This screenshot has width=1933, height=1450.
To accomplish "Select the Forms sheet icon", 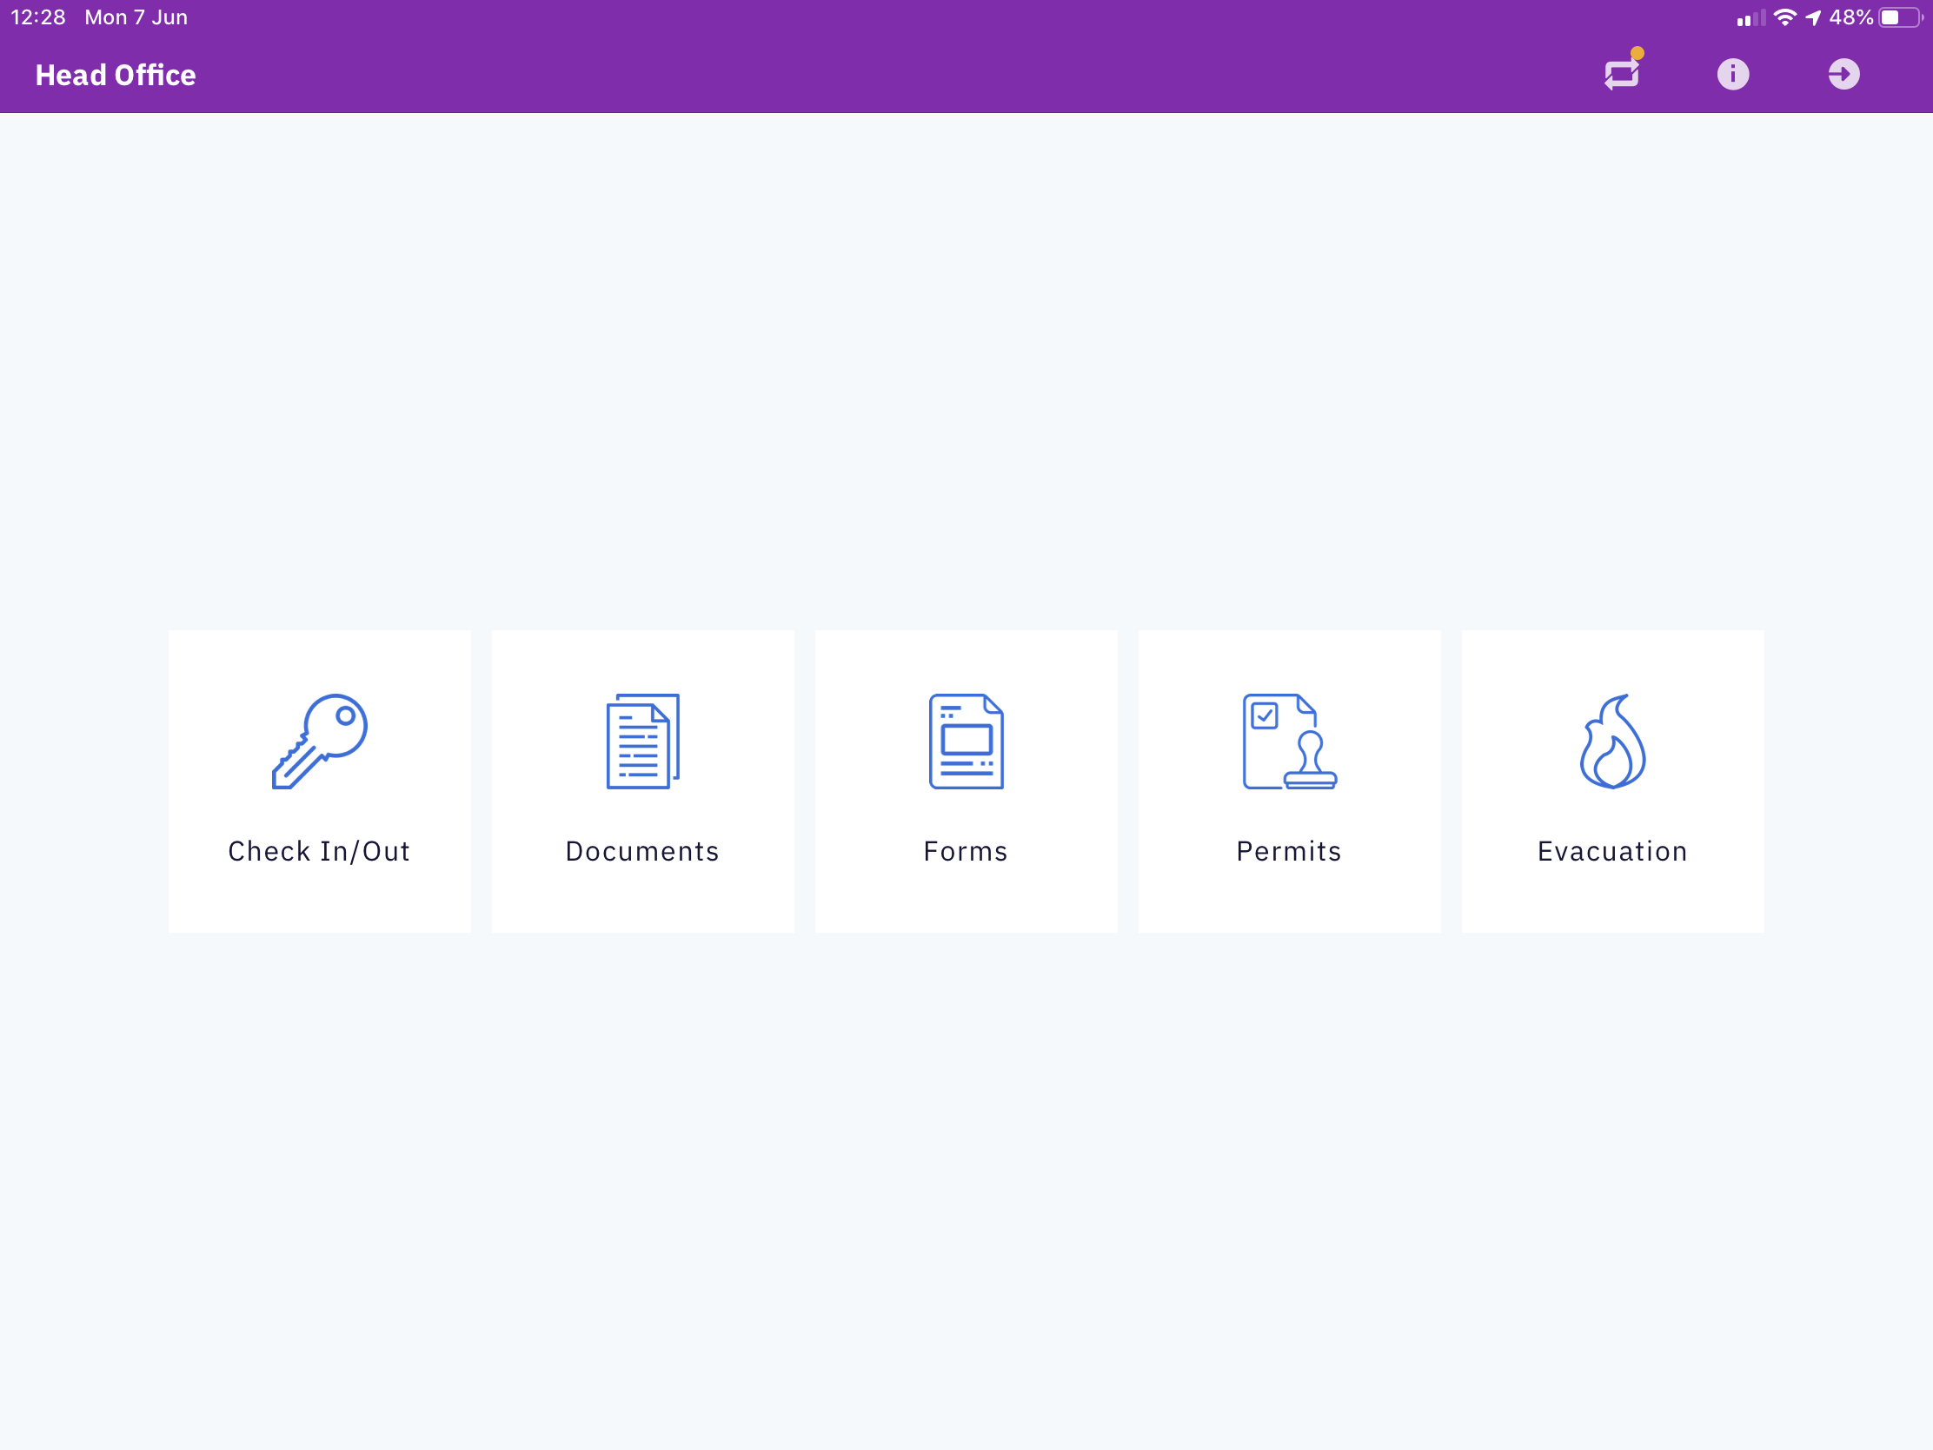I will [x=966, y=742].
